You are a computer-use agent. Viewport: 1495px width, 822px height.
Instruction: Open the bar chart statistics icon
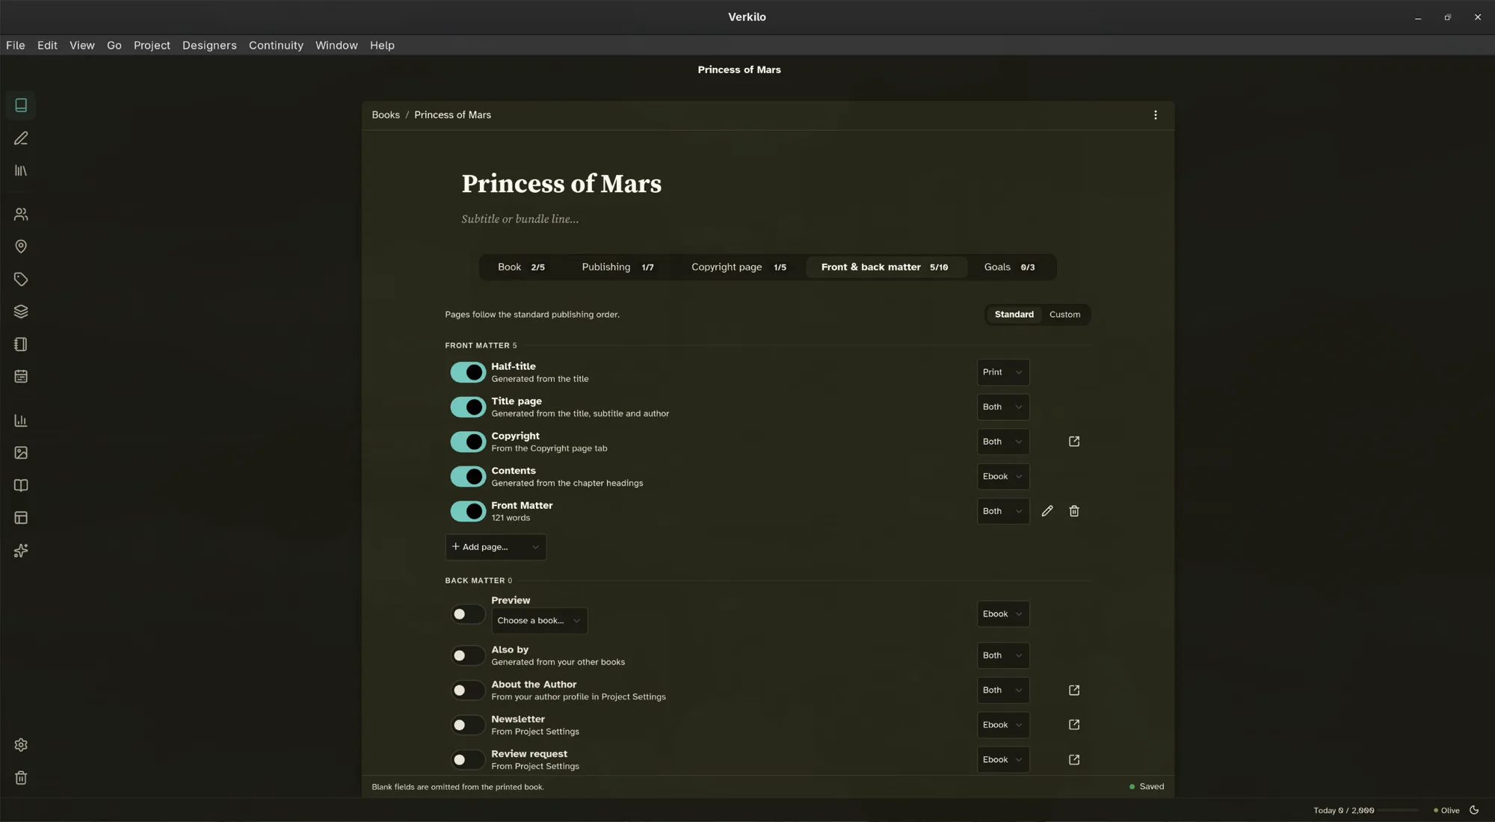21,421
